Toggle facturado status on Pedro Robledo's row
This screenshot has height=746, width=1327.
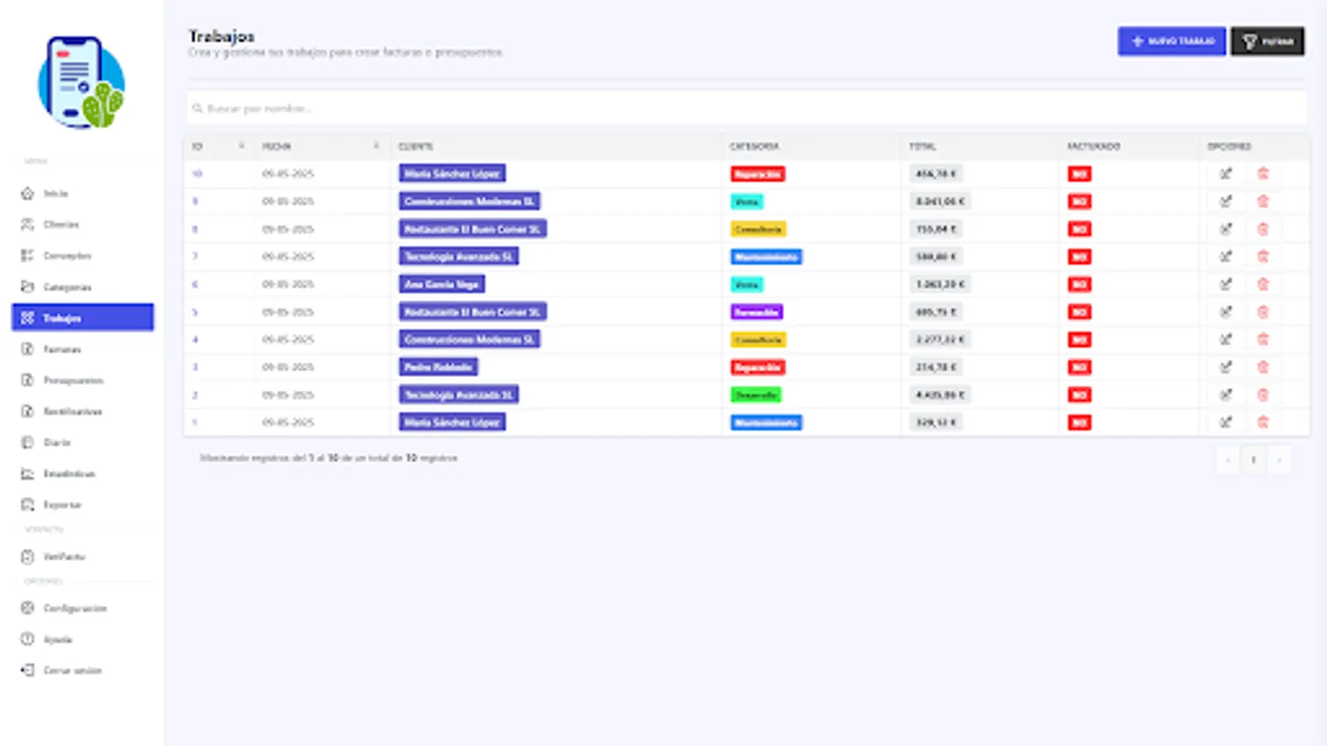tap(1078, 367)
